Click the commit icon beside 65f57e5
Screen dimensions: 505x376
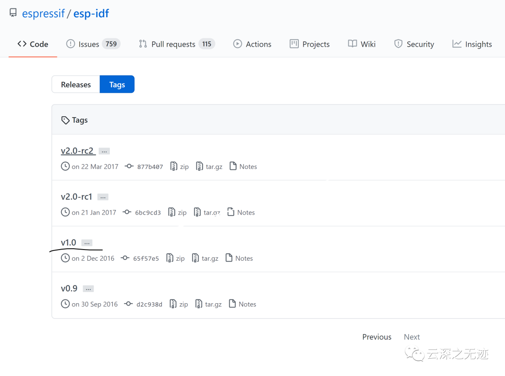click(x=125, y=258)
